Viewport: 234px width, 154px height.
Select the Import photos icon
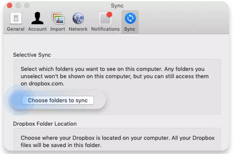[57, 18]
